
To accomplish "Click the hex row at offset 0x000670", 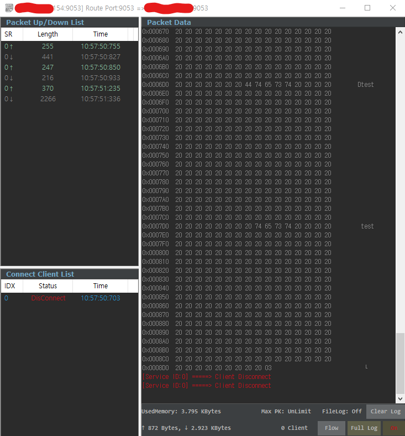I will 237,32.
